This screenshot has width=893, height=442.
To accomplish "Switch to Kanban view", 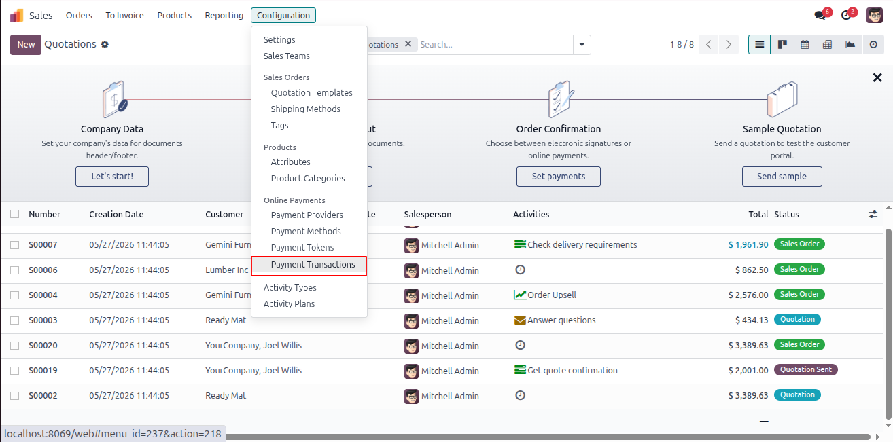I will tap(782, 45).
